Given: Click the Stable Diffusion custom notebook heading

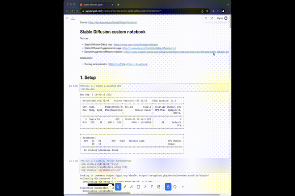Looking at the screenshot, I should coord(113,32).
